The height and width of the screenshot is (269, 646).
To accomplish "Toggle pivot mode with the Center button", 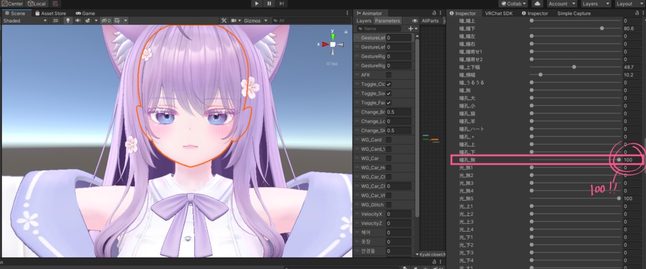I will 13,4.
